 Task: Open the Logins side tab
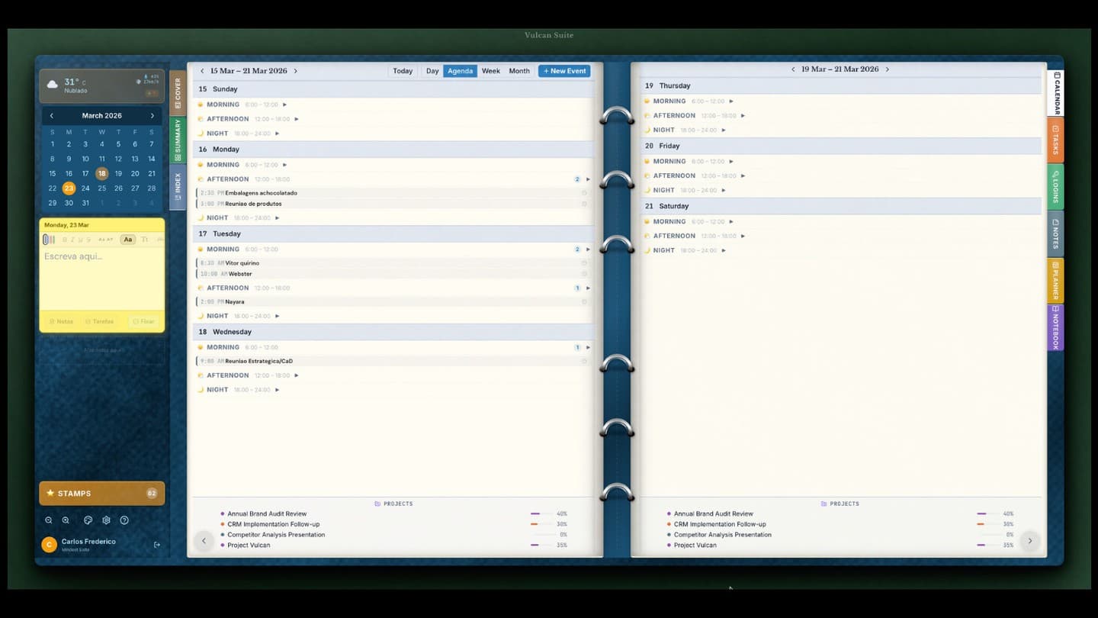[x=1056, y=186]
